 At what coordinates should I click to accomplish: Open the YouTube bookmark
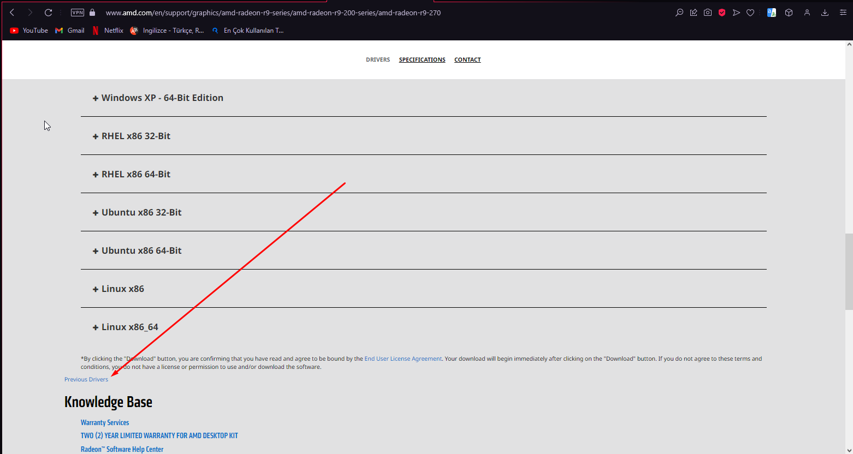29,31
